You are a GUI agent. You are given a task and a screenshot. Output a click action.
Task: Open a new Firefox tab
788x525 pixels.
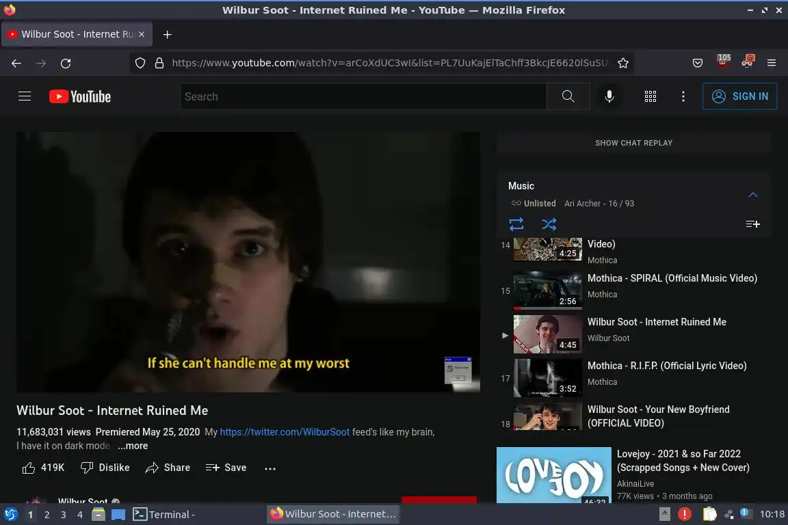(168, 34)
